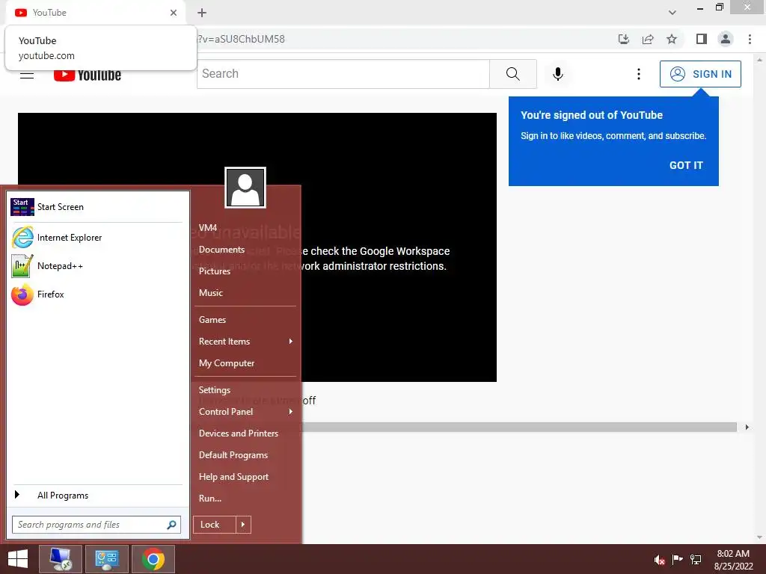The height and width of the screenshot is (574, 766).
Task: Click the network tray icon
Action: pos(696,560)
